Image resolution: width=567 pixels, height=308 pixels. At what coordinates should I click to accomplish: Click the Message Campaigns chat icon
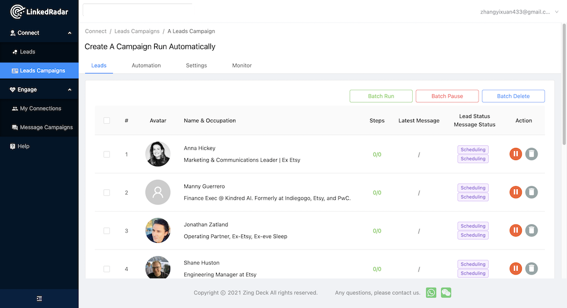tap(15, 128)
